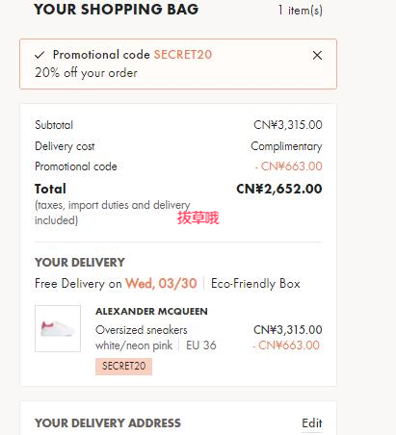Click the YOUR DELIVERY ADDRESS heading
This screenshot has width=396, height=435.
tap(108, 423)
